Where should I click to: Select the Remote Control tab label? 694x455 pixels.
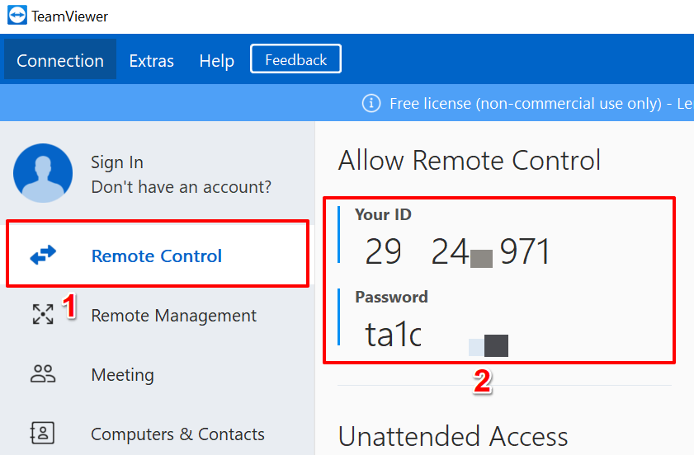coord(156,256)
